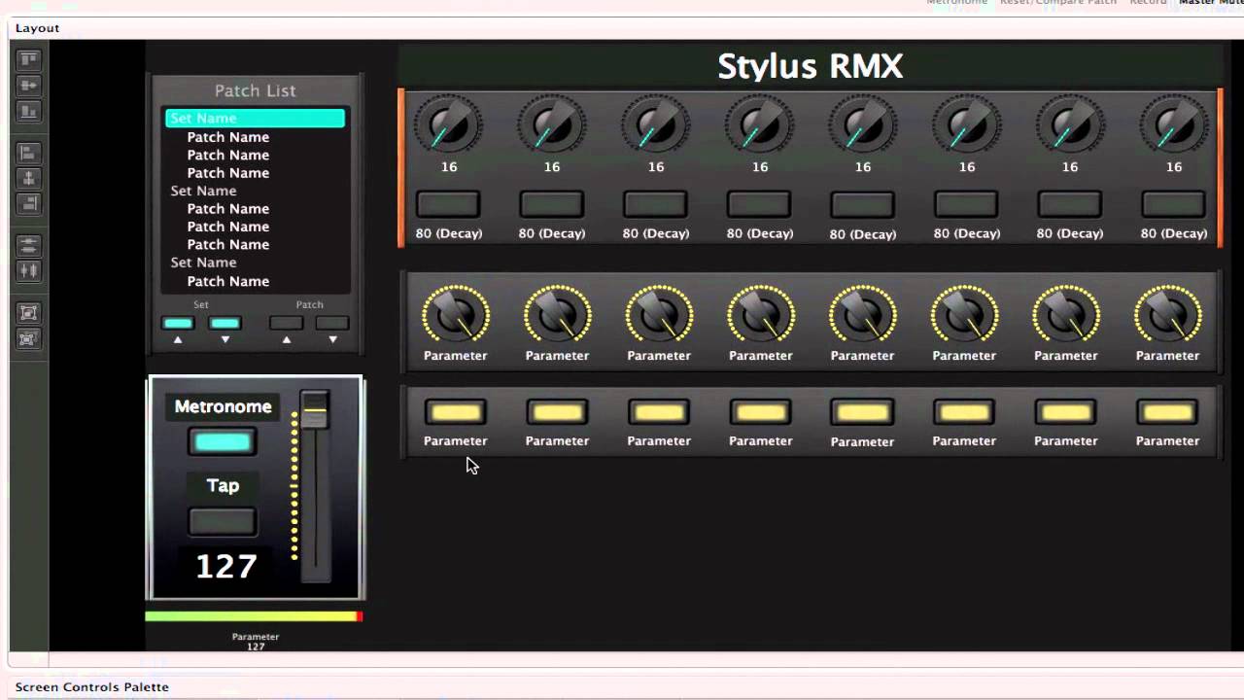This screenshot has height=700, width=1244.
Task: Click the Patch List header text
Action: [x=255, y=90]
